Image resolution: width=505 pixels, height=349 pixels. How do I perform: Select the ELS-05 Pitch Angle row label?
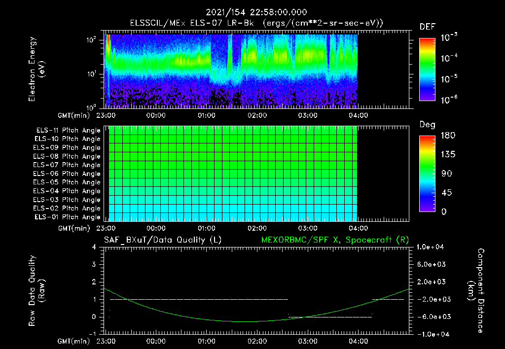[67, 182]
